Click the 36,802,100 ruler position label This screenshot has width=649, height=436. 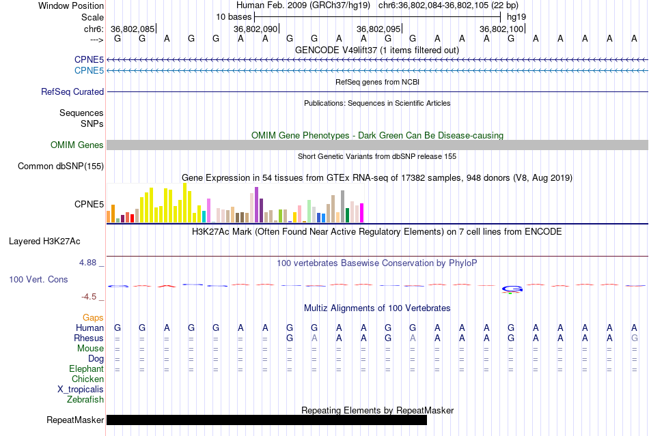coord(501,29)
